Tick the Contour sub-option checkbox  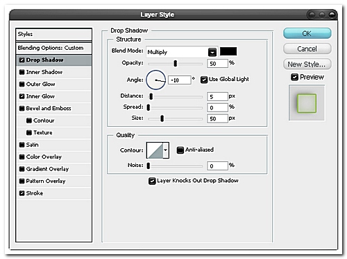(29, 120)
